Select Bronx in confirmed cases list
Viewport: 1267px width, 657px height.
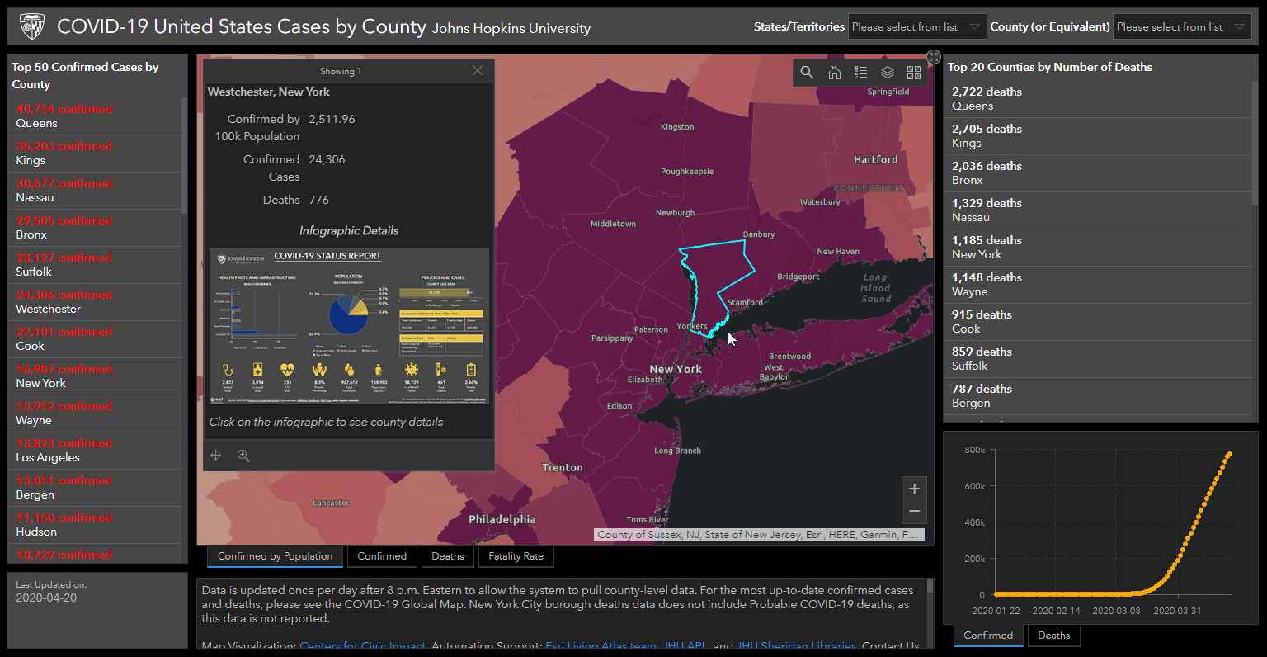(x=94, y=228)
